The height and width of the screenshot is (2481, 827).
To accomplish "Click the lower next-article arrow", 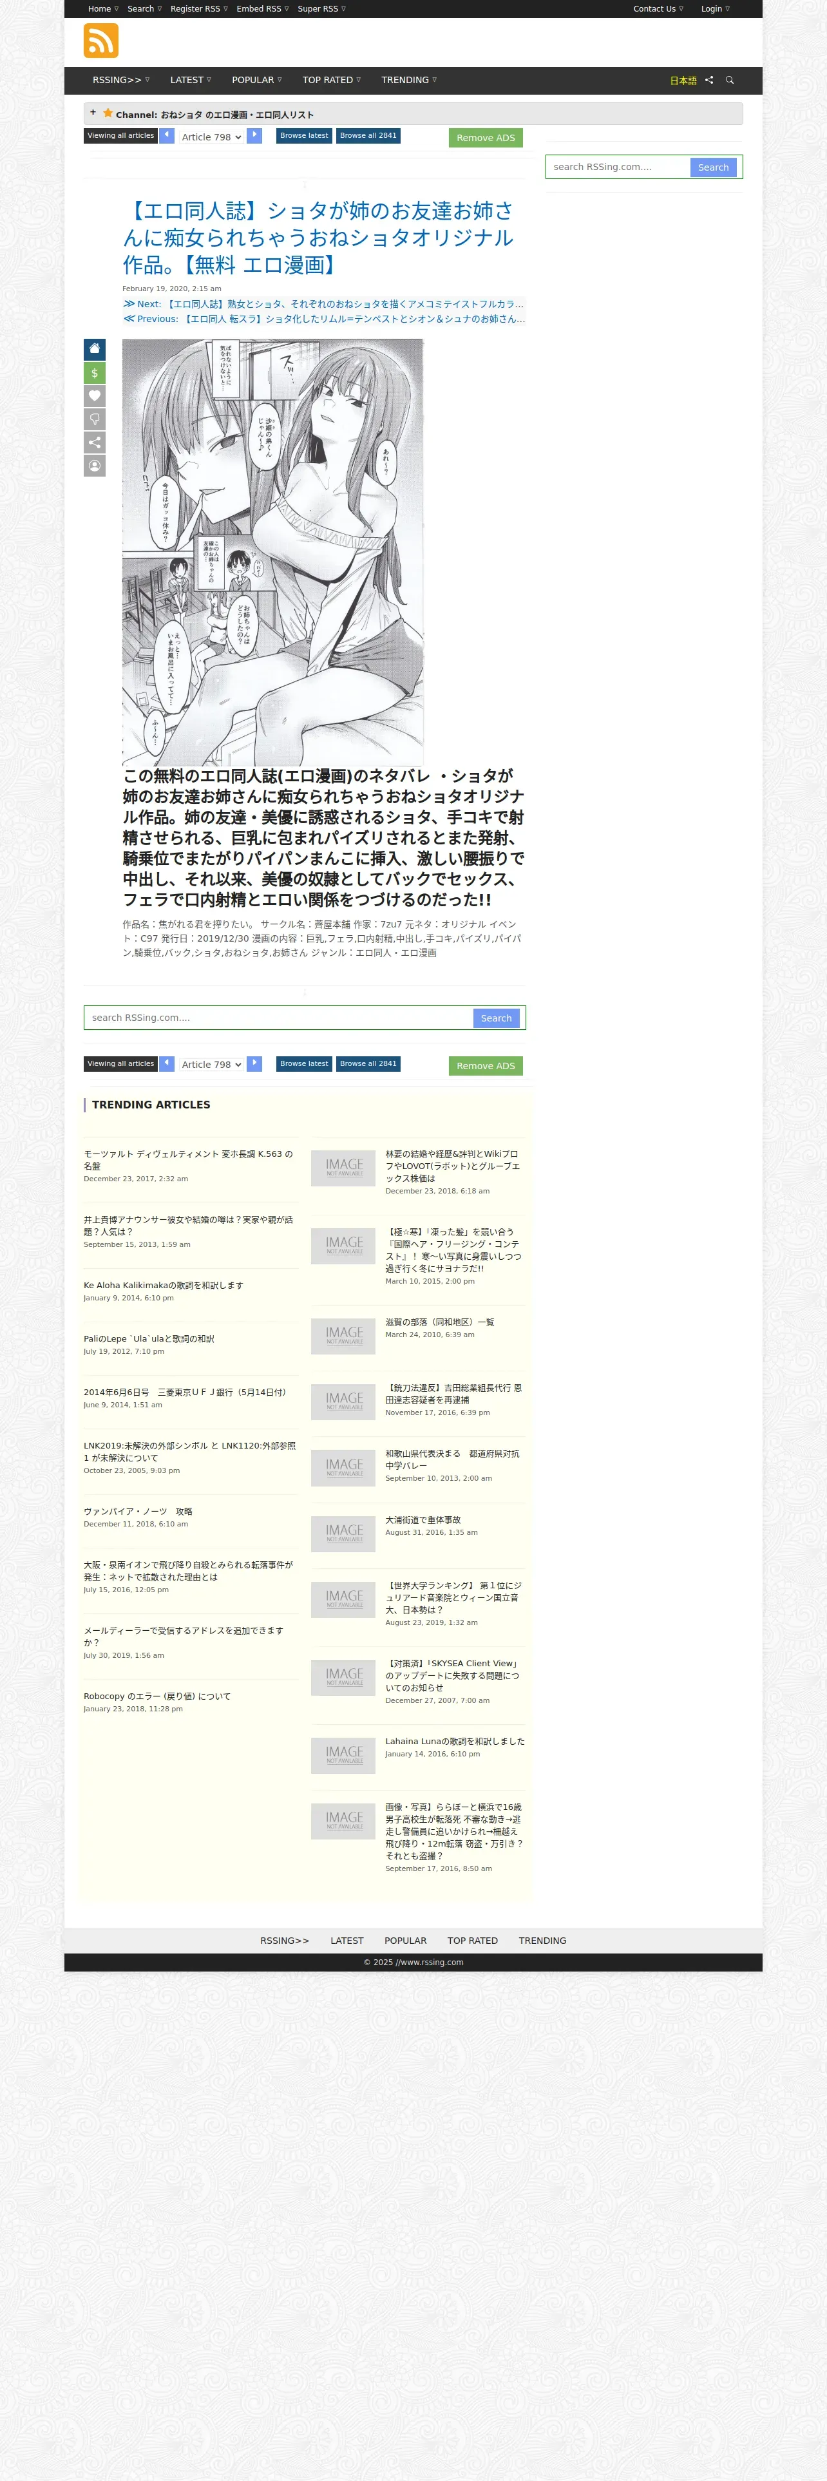I will pos(254,1063).
